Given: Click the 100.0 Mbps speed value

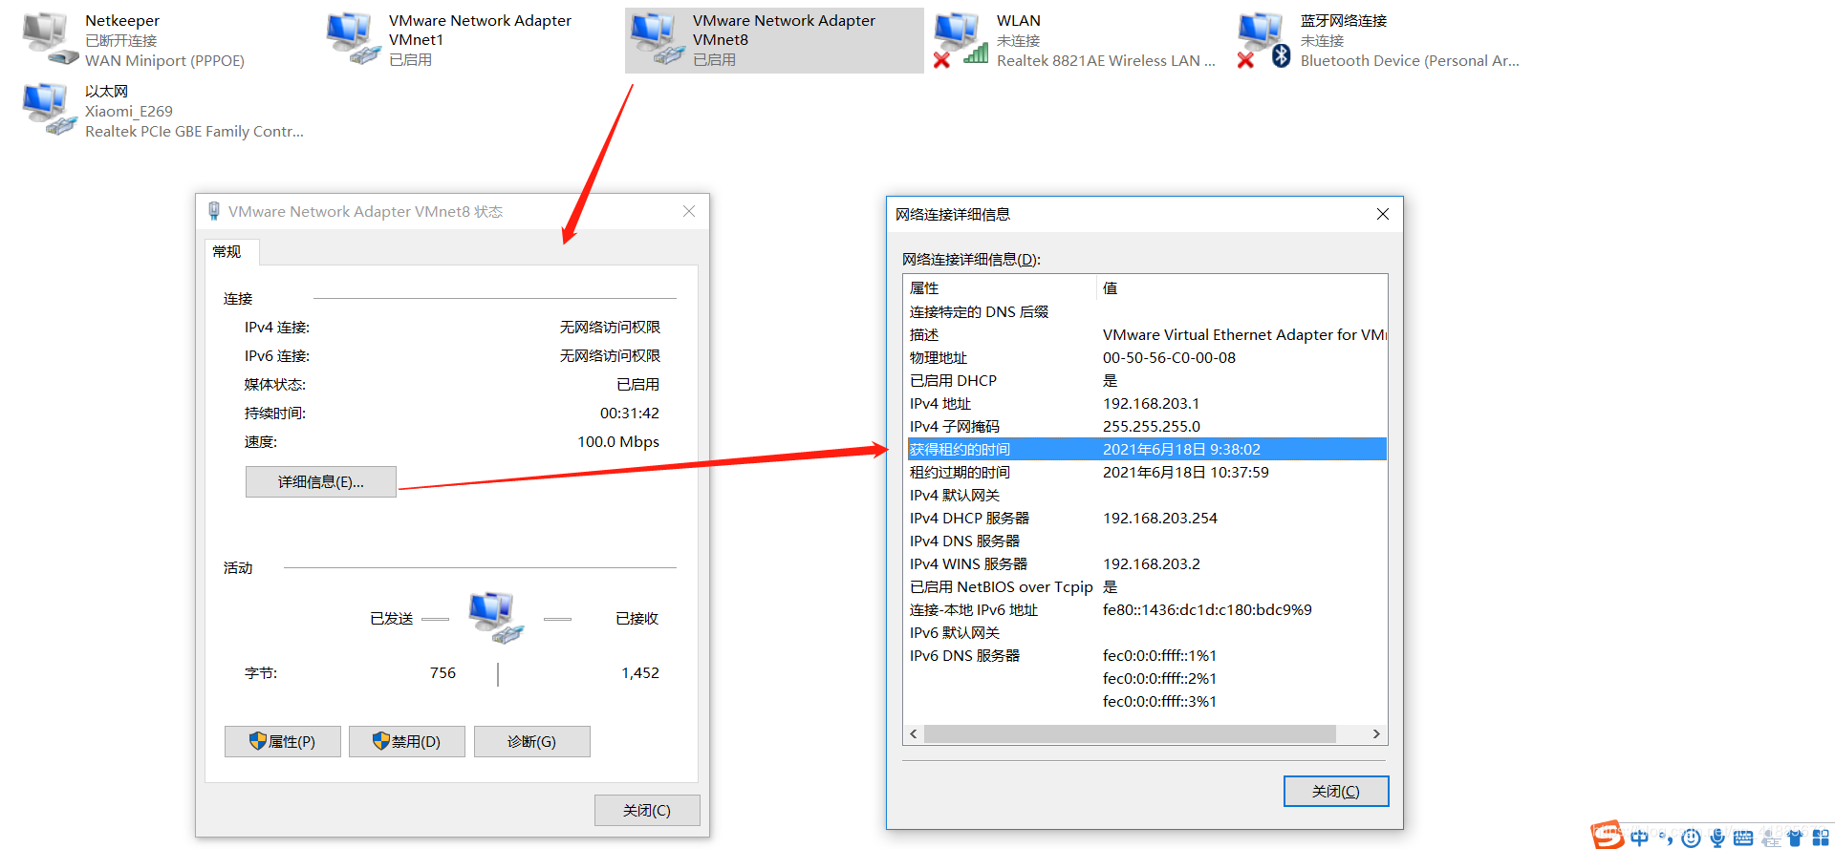Looking at the screenshot, I should (618, 442).
